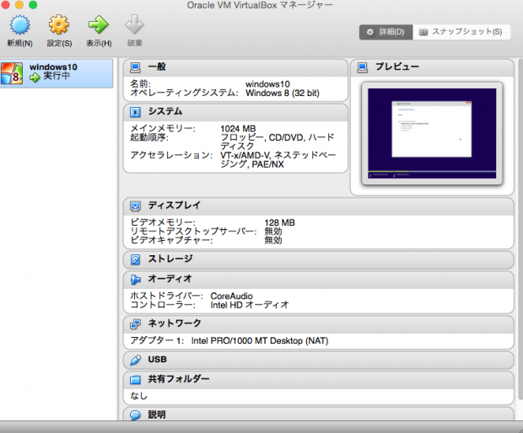Open the ネットワーク section header
Screen dimensions: 523x433
coord(319,324)
